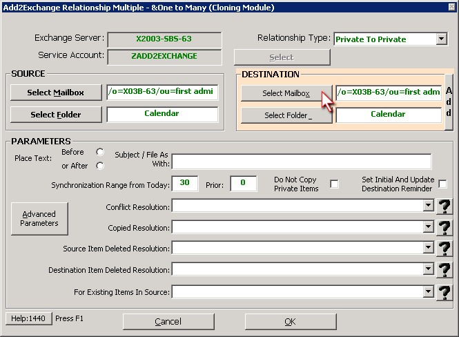
Task: Open help for Existing Items In Source
Action: (445, 292)
